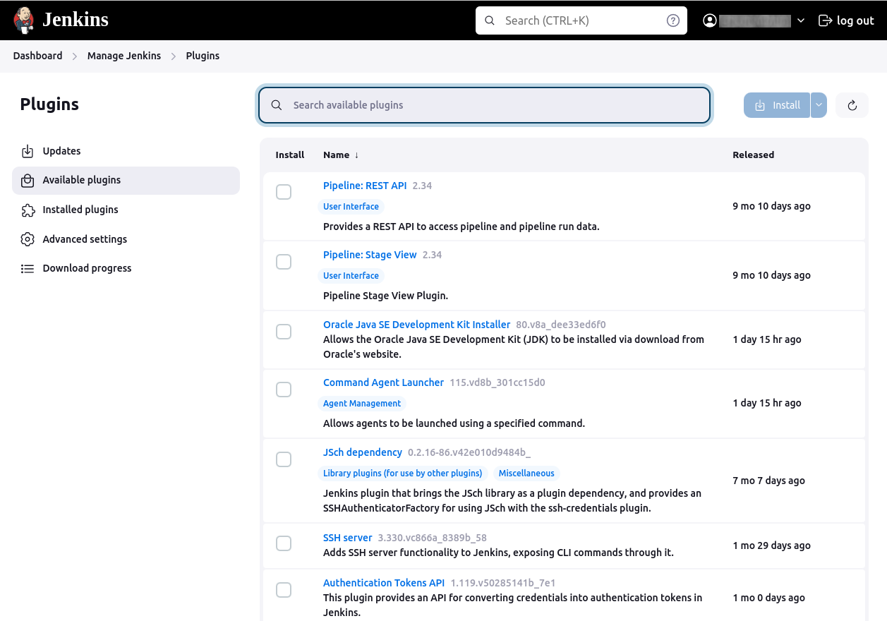Click the search help question mark icon
Image resolution: width=887 pixels, height=621 pixels.
click(672, 20)
